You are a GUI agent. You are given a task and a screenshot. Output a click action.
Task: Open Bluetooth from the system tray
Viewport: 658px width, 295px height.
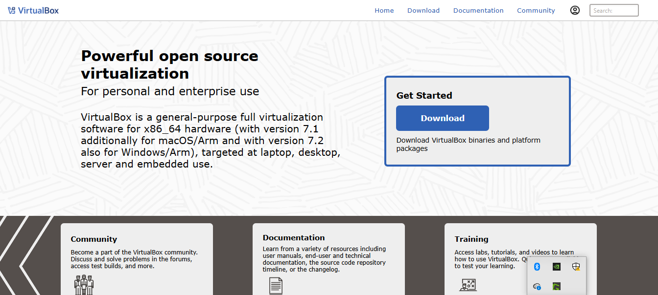tap(537, 267)
